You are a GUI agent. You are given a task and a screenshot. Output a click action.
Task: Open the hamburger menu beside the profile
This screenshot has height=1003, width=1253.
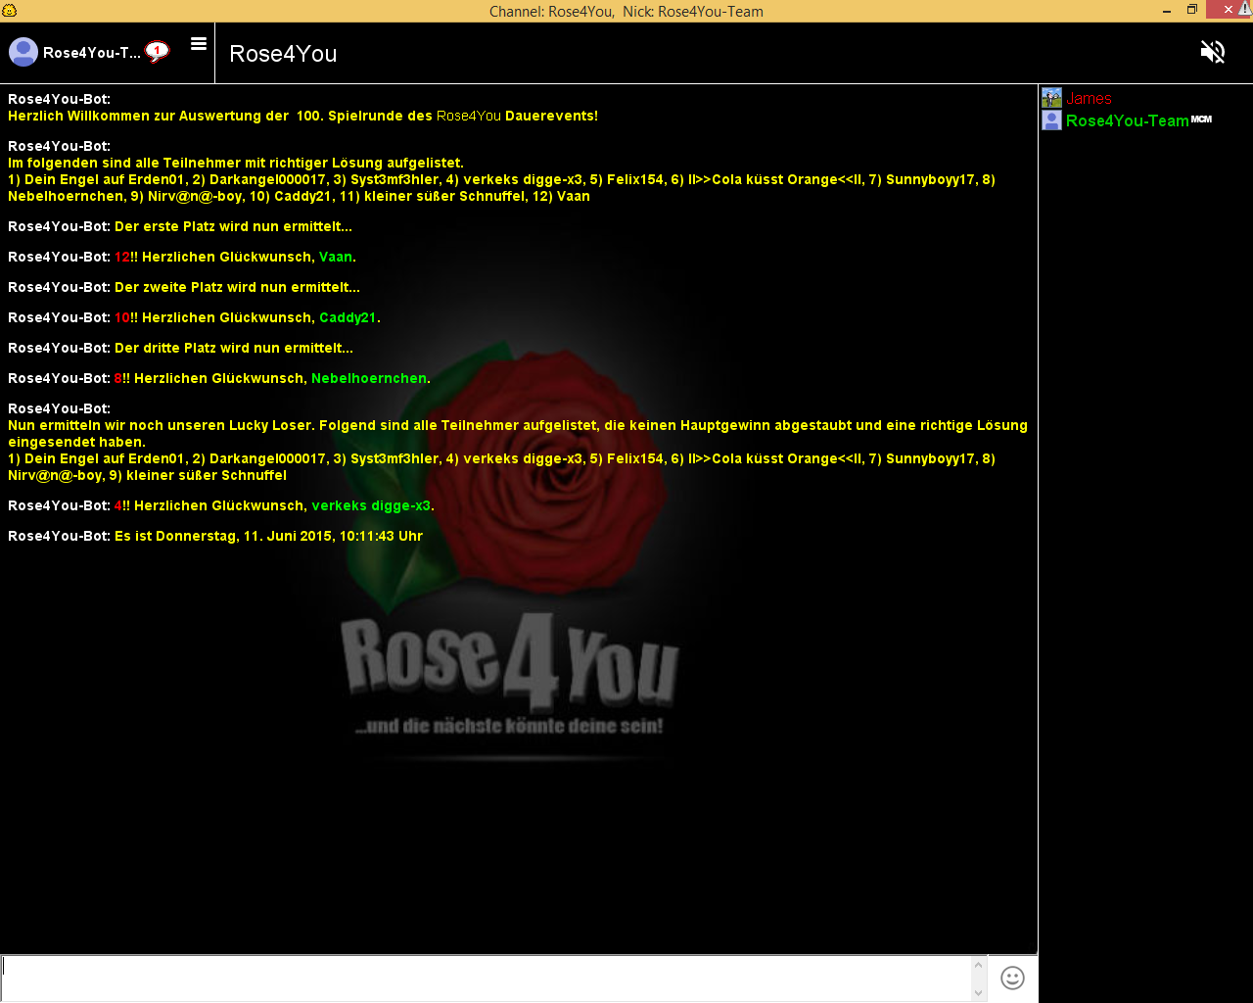pyautogui.click(x=199, y=44)
